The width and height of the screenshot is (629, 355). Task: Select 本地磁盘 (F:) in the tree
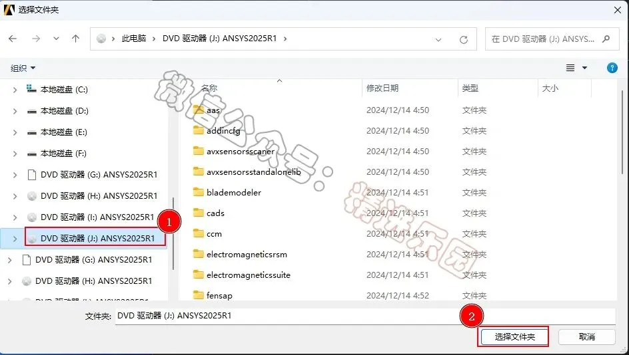pos(63,154)
